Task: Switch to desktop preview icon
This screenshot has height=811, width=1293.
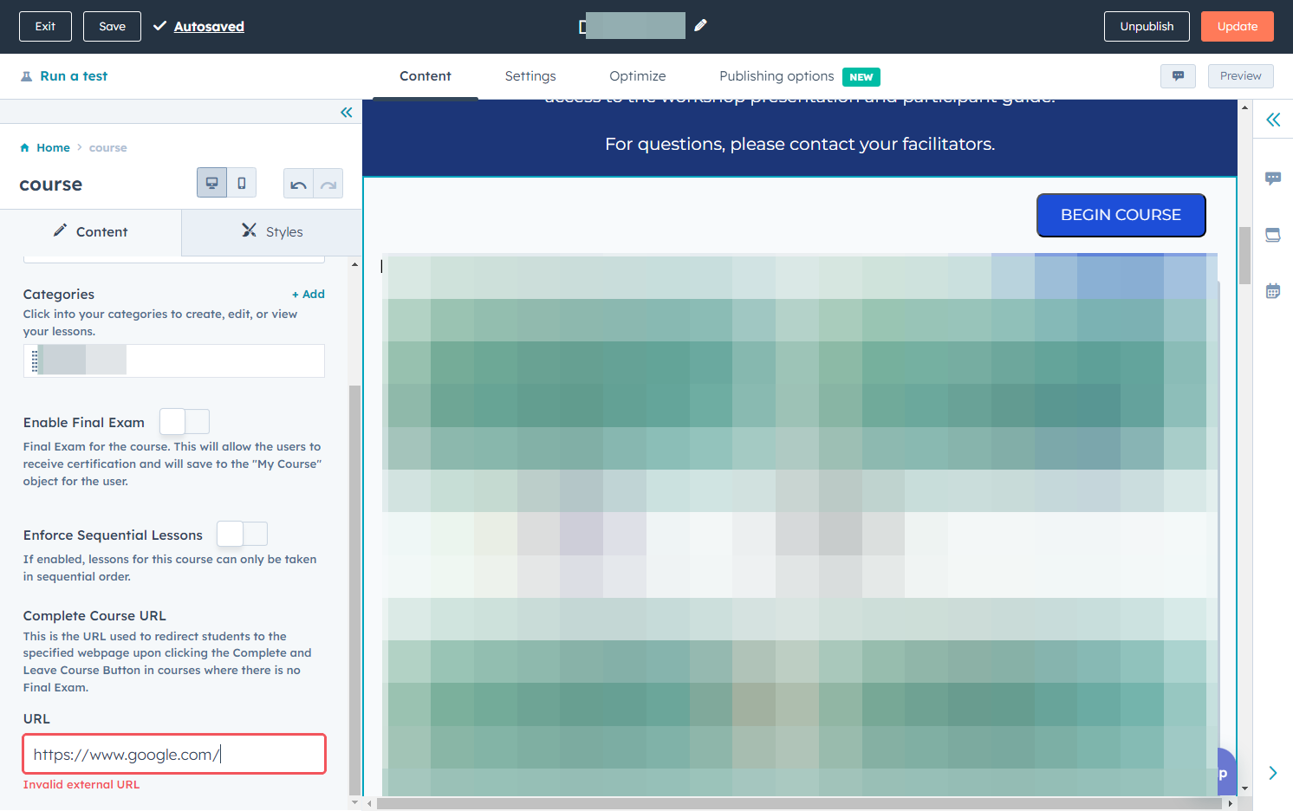Action: [x=211, y=183]
